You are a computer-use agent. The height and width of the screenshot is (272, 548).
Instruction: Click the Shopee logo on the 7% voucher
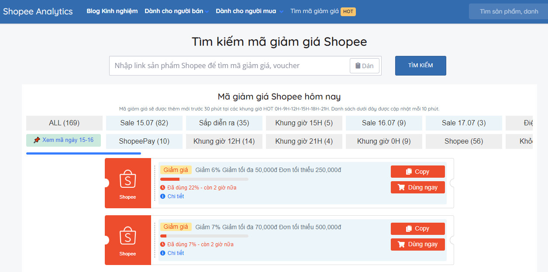[x=128, y=236]
